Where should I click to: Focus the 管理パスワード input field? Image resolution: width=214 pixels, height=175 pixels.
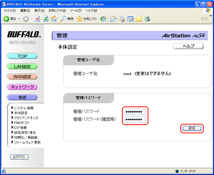[x=135, y=111]
